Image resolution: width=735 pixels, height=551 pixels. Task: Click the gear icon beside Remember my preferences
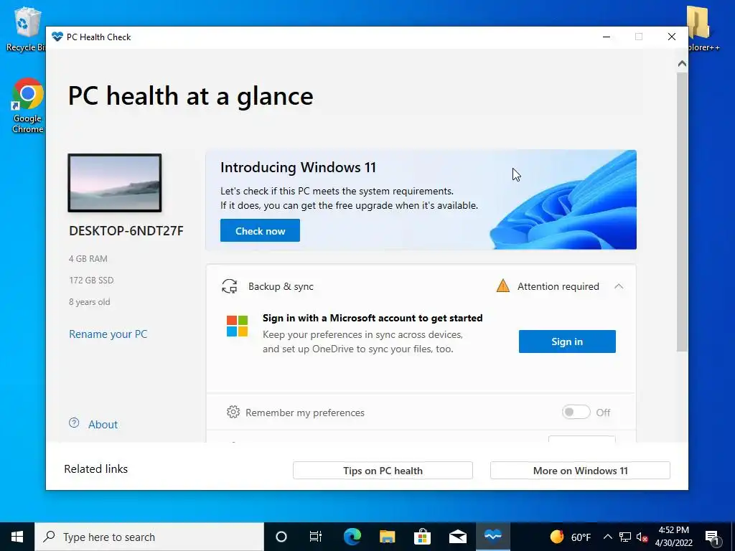coord(233,412)
